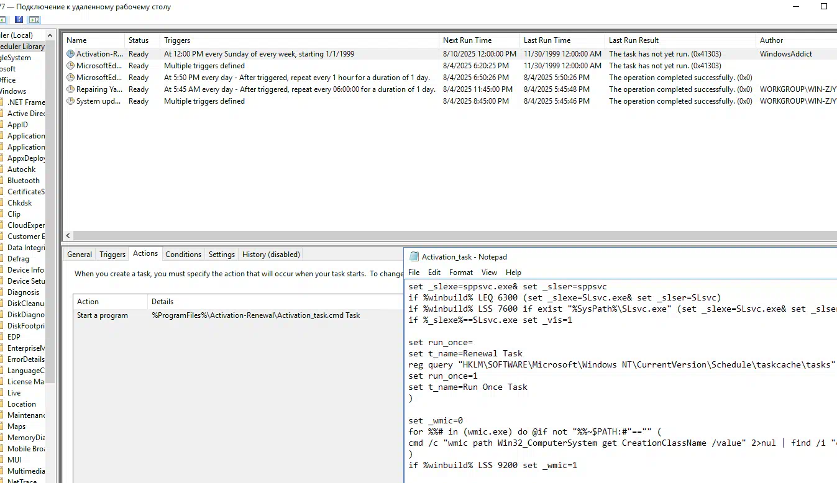837x483 pixels.
Task: Click left arrow of horizontal scrollbar
Action: click(x=68, y=236)
